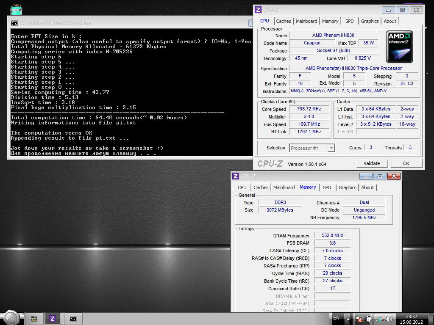Click the taskbar clock showing 23:57

411,319
